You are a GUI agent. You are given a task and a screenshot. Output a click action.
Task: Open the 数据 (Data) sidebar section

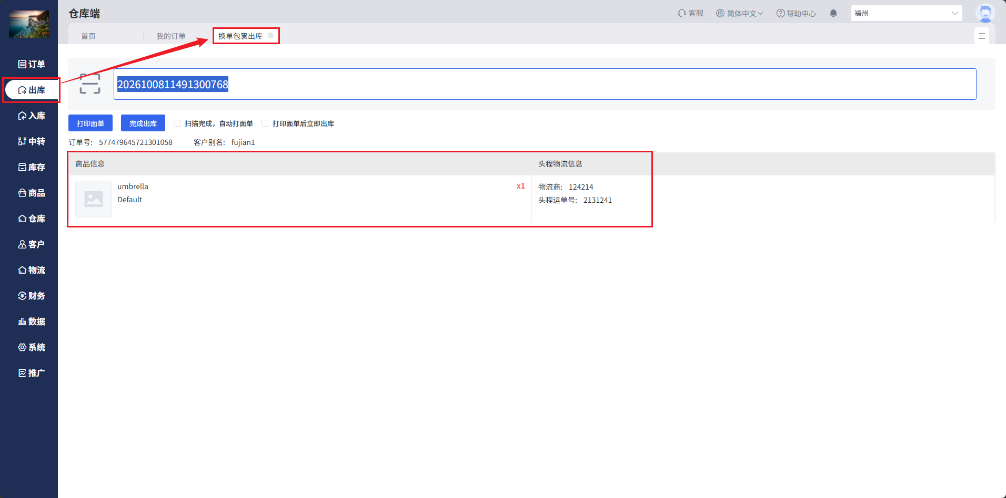(32, 321)
